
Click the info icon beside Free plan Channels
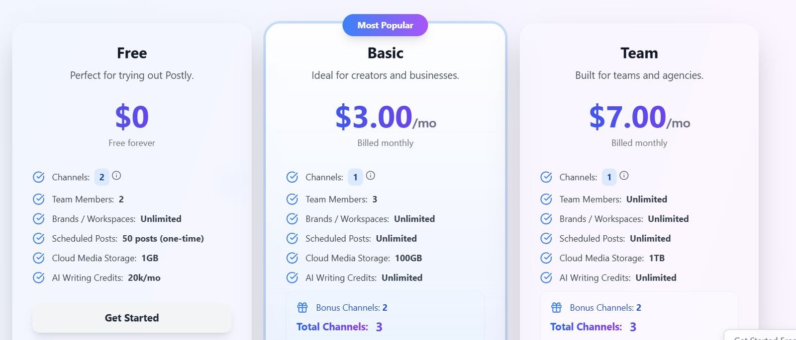coord(116,176)
